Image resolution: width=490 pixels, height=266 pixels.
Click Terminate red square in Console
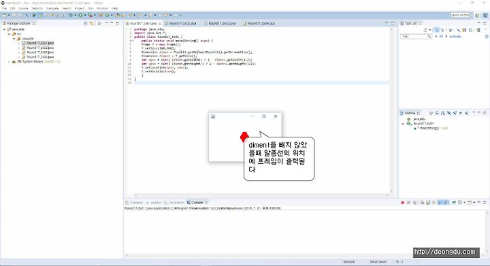tap(403, 203)
